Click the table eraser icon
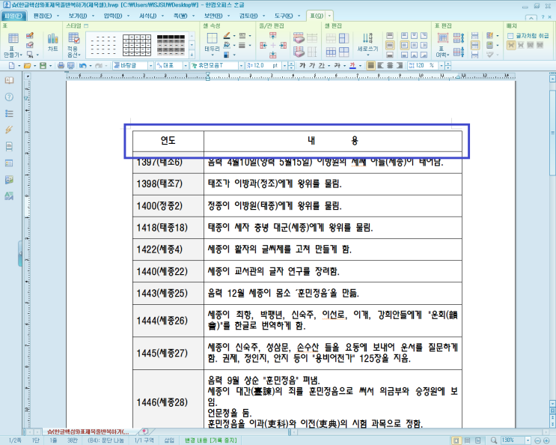 (x=30, y=45)
